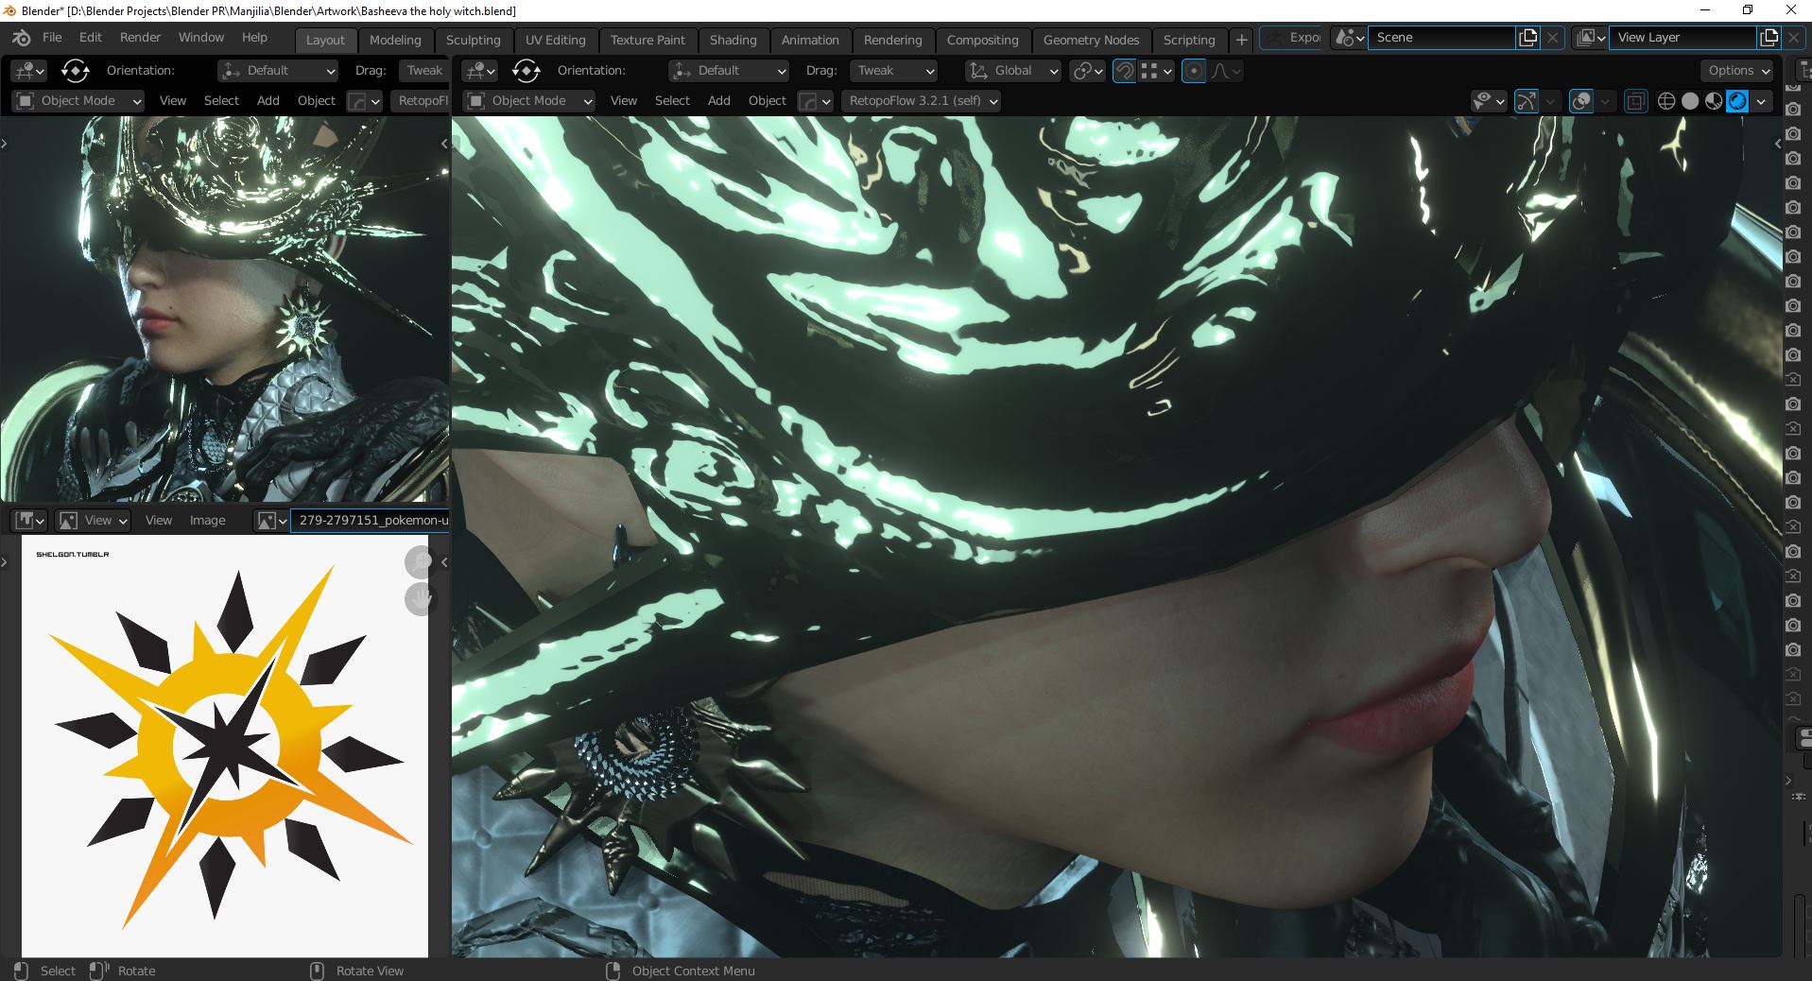
Task: Switch to the Geometry Nodes workspace tab
Action: coord(1091,40)
